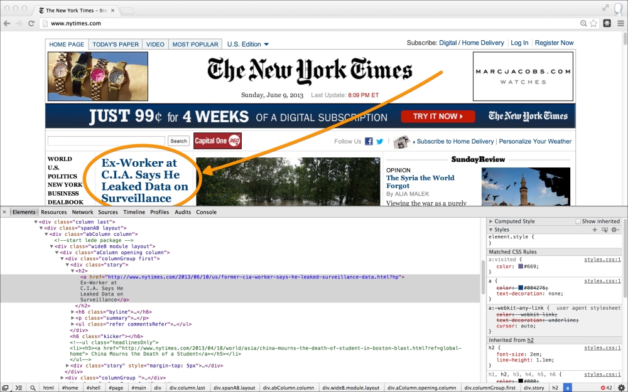628x392 pixels.
Task: Click the red error count indicator showing 42
Action: pos(607,388)
